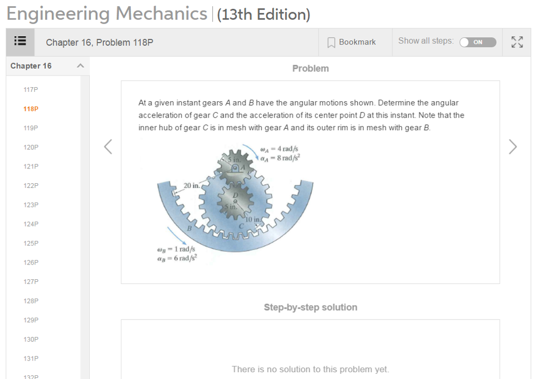538x379 pixels.
Task: Open the table of contents list icon
Action: click(19, 41)
